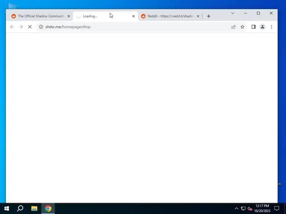This screenshot has width=286, height=214.
Task: Switch to The Official Shadow Community tab
Action: click(x=39, y=16)
